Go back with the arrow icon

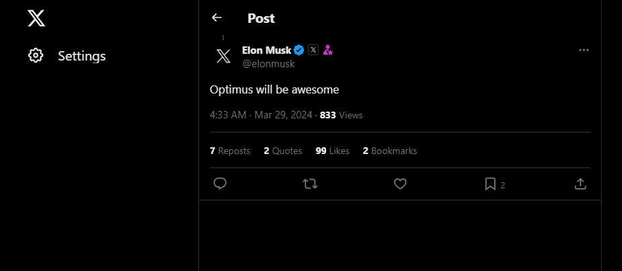click(x=217, y=18)
